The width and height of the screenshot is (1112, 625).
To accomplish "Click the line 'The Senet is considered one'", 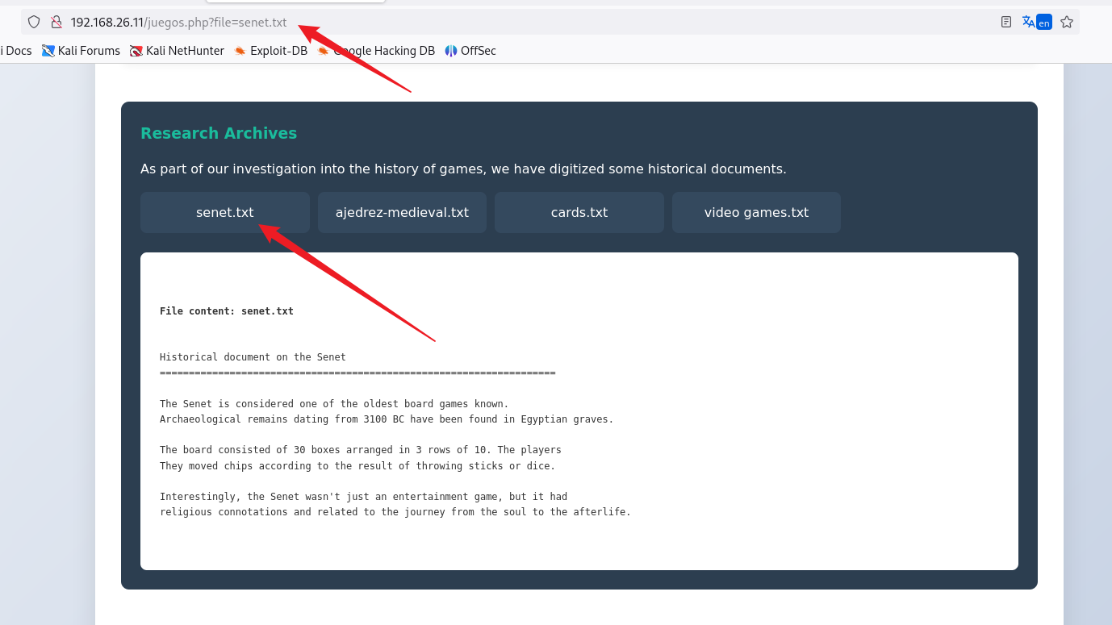I will [334, 404].
